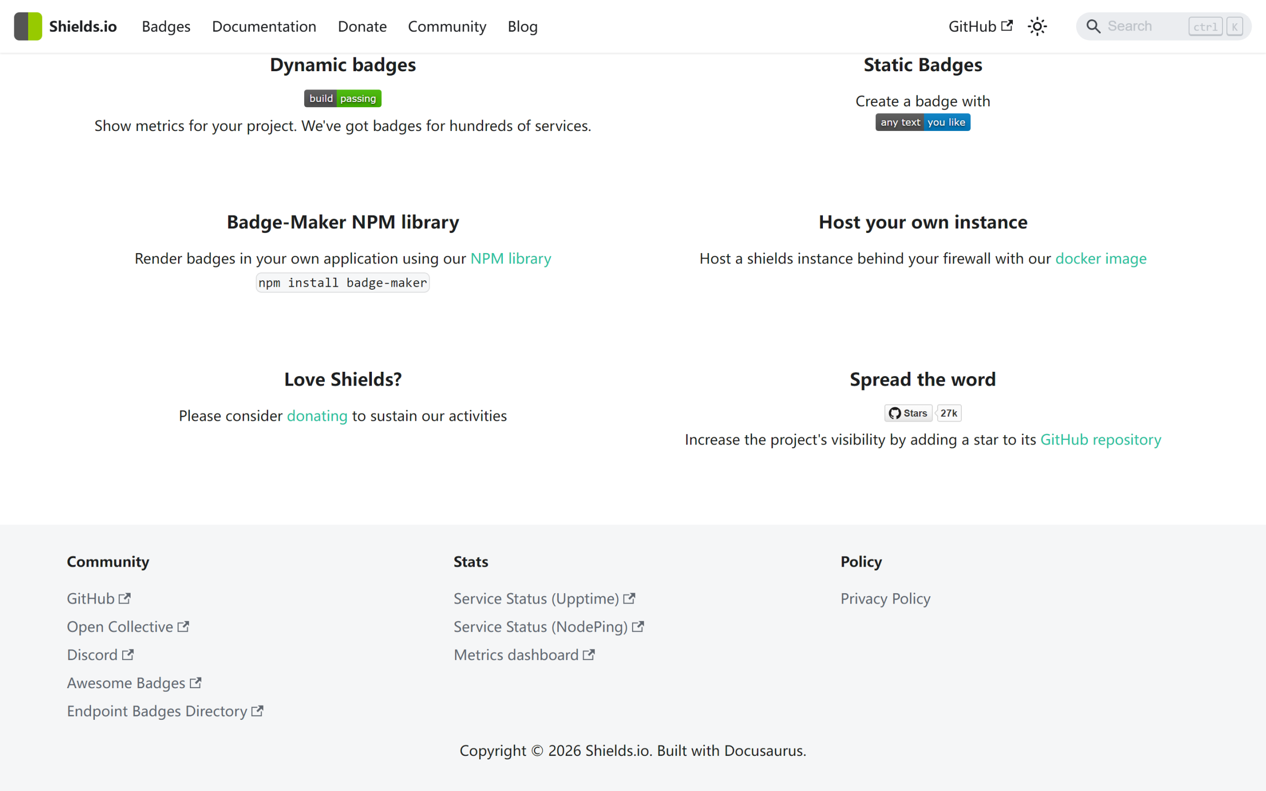The height and width of the screenshot is (791, 1266).
Task: Click the Spread the word heading
Action: 923,379
